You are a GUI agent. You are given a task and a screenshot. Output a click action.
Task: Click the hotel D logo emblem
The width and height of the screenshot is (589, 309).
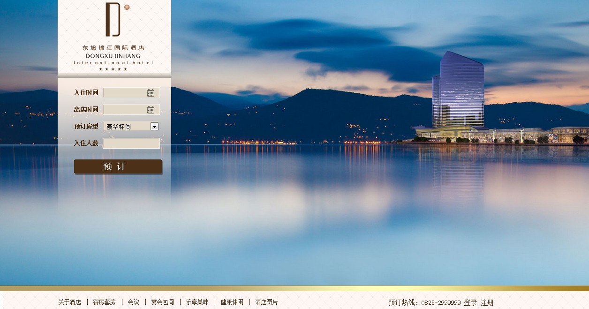click(x=115, y=19)
